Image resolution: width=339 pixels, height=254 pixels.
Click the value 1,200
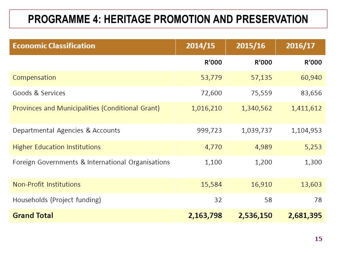[263, 162]
